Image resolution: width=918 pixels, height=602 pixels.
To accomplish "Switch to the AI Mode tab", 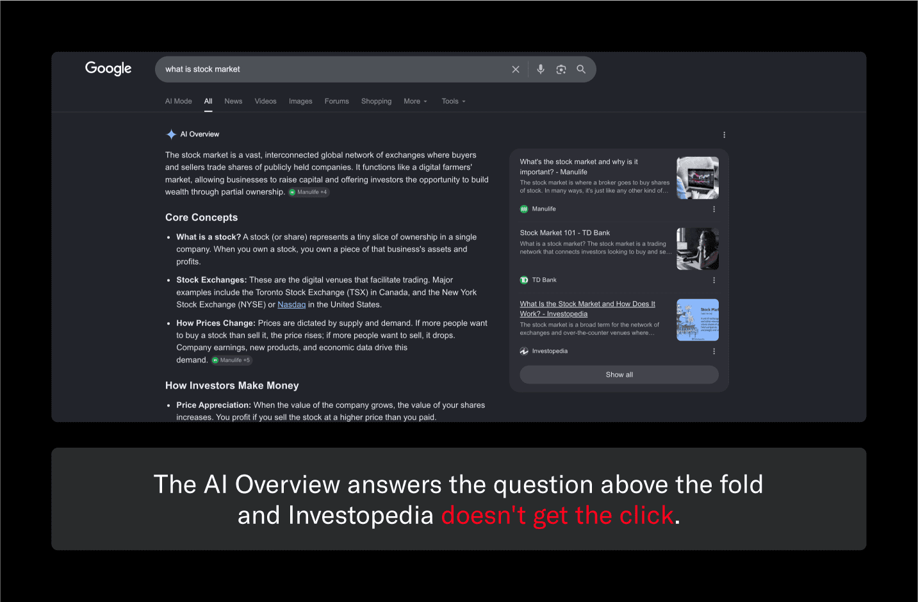I will tap(179, 101).
